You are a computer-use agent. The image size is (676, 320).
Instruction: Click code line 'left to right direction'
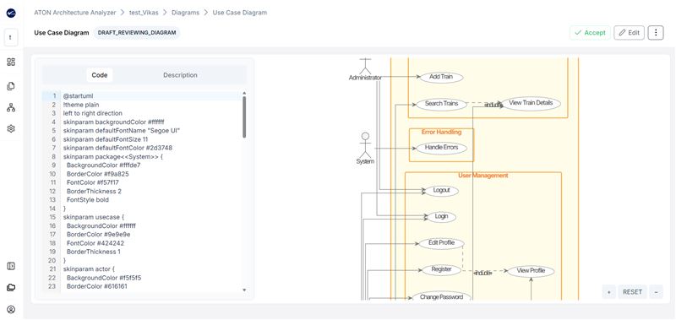pyautogui.click(x=93, y=113)
